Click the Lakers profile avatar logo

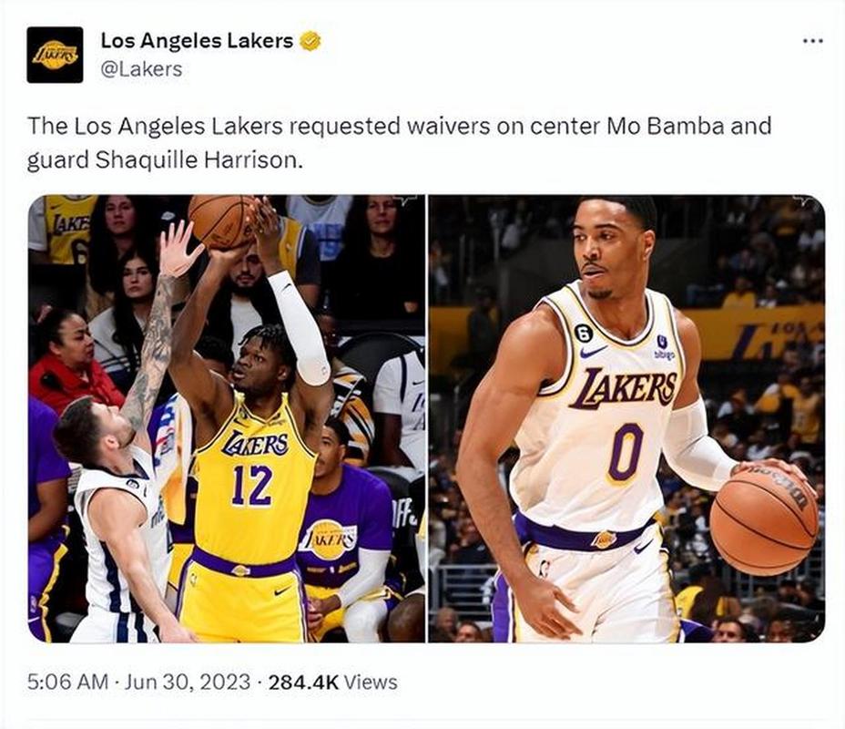tap(55, 55)
